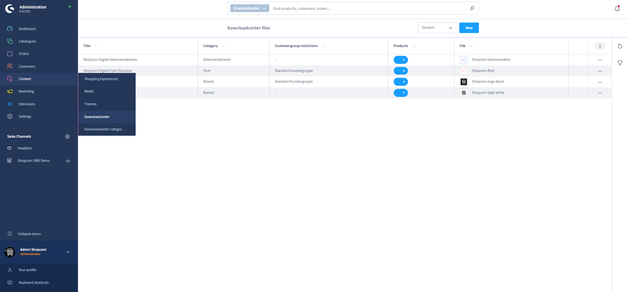Image resolution: width=628 pixels, height=292 pixels.
Task: Select Themes submenu item
Action: (x=107, y=104)
